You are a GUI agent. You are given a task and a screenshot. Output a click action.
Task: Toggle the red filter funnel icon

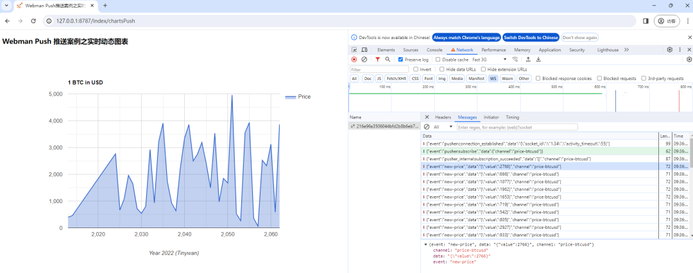coord(377,59)
